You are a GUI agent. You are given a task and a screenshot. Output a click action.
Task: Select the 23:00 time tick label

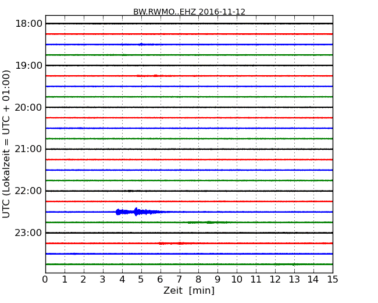click(28, 232)
